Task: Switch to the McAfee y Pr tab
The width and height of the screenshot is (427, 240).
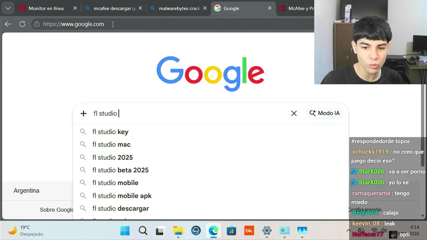Action: click(x=296, y=8)
